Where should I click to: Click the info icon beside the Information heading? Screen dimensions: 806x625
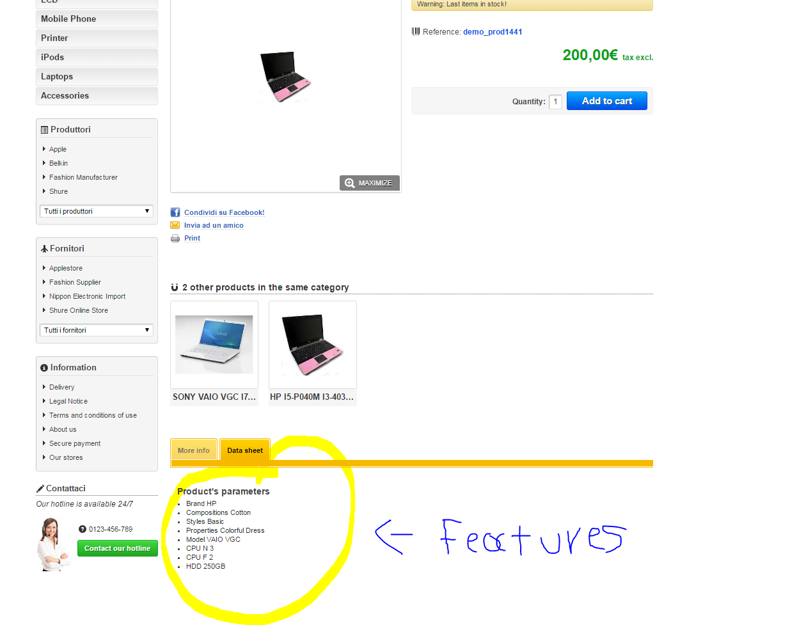pyautogui.click(x=44, y=368)
